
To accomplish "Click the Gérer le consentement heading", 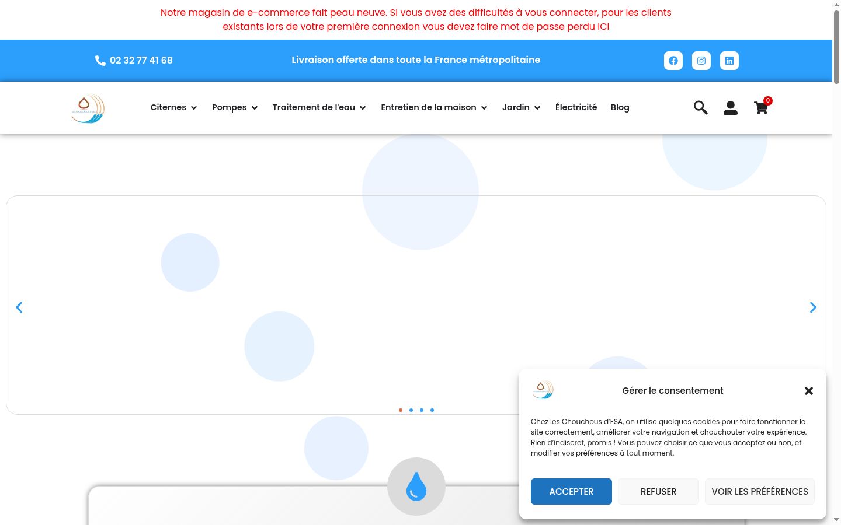I will 673,391.
